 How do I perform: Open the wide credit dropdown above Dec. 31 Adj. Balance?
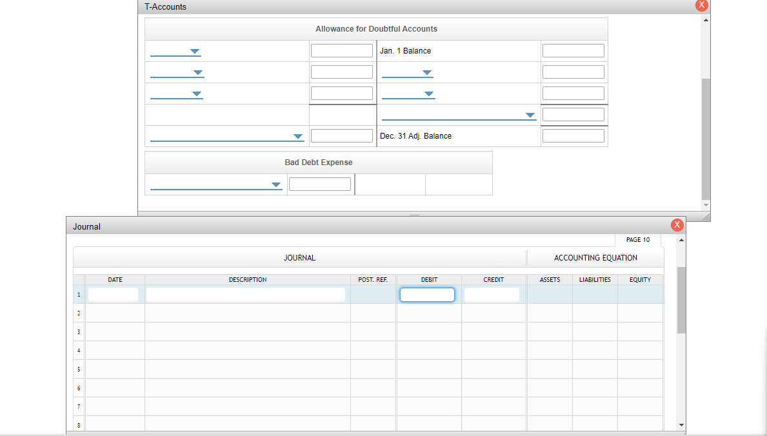tap(459, 115)
